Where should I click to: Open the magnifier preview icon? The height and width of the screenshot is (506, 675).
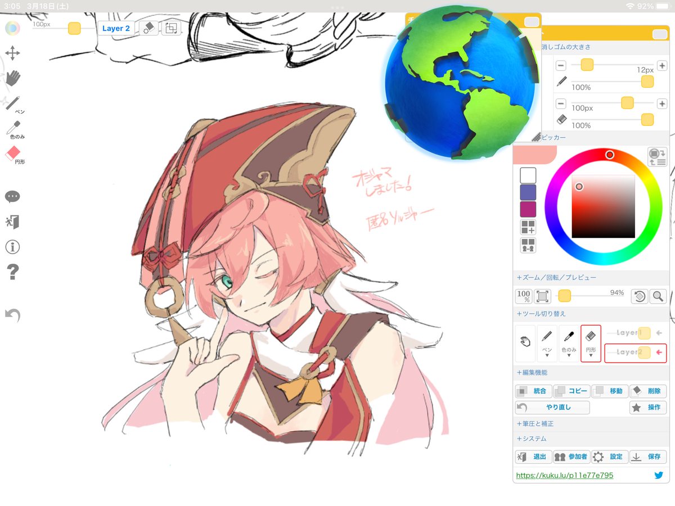[x=658, y=296]
